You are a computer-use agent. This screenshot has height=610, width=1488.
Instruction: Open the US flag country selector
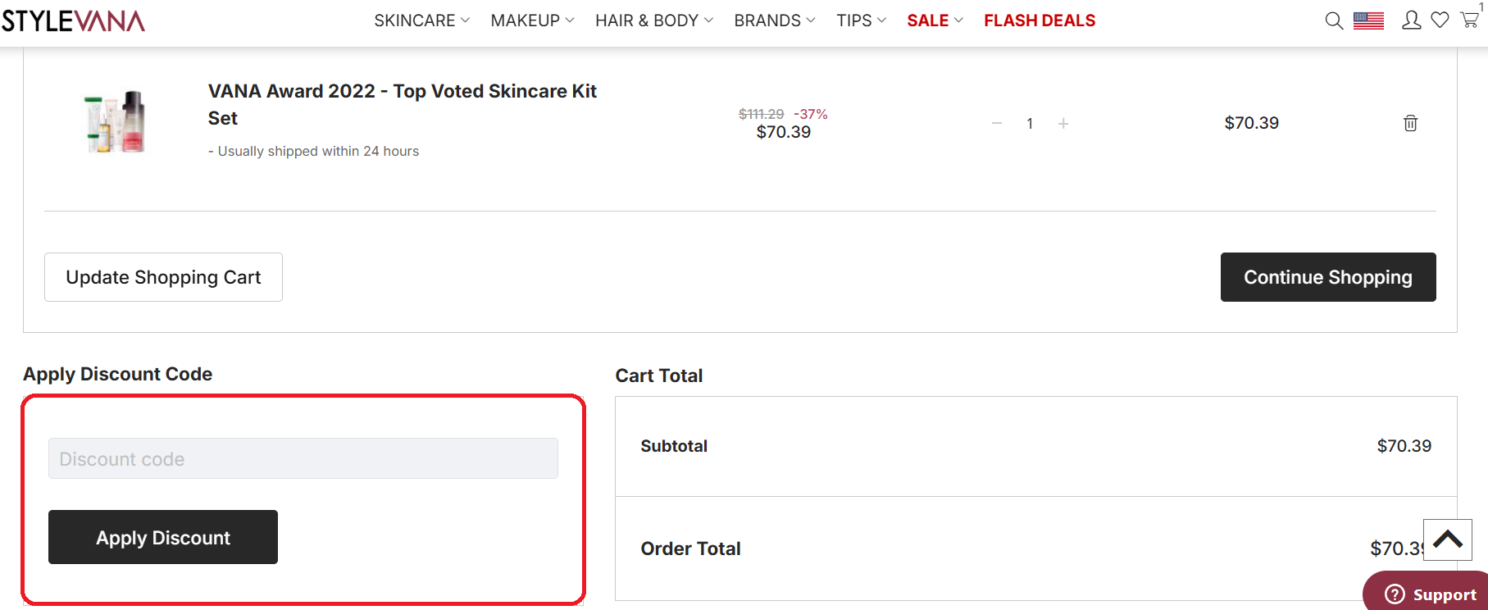tap(1368, 20)
